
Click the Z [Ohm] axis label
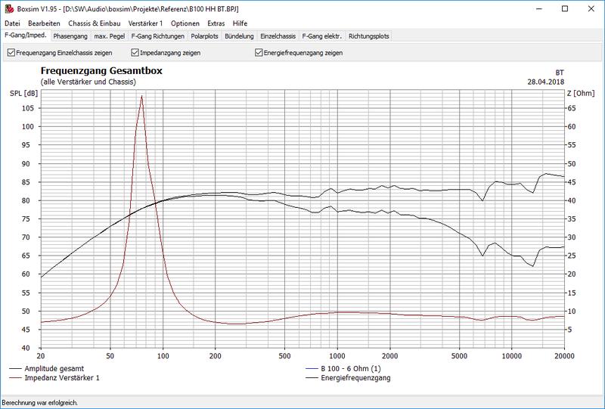click(581, 93)
